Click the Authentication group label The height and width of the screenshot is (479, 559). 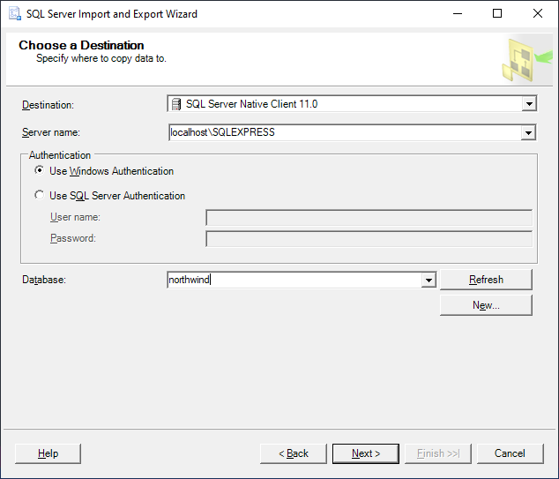[60, 155]
